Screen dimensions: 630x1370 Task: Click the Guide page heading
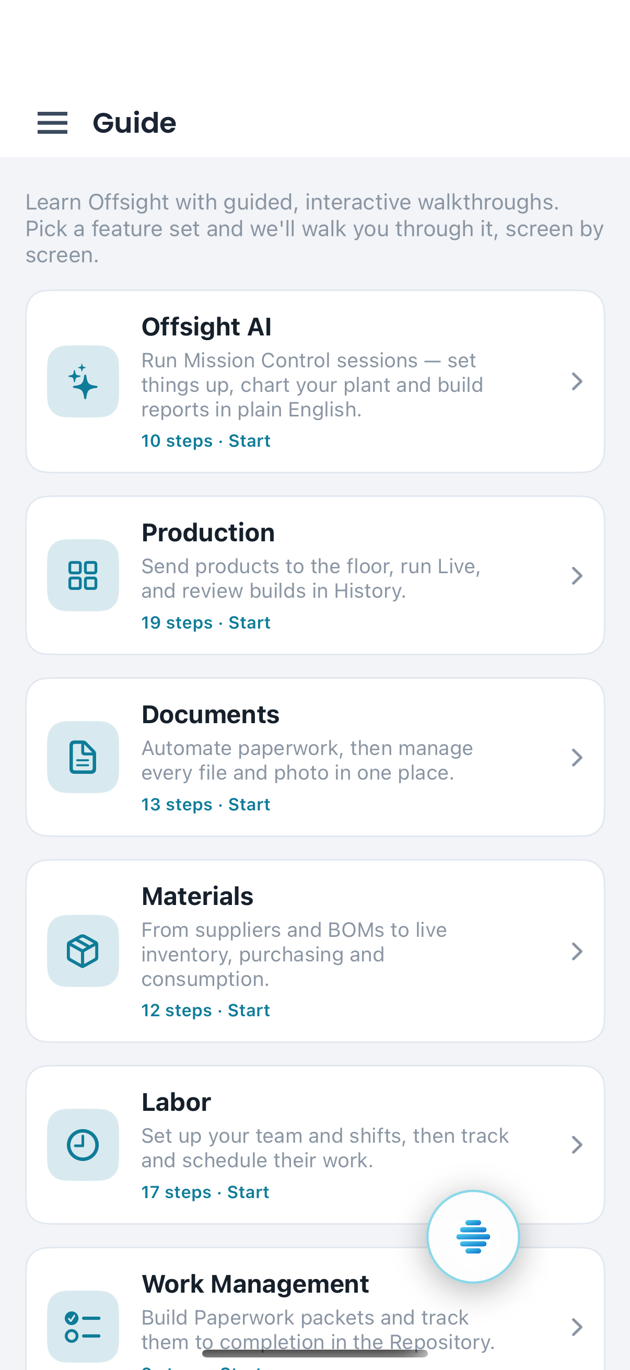(x=134, y=123)
